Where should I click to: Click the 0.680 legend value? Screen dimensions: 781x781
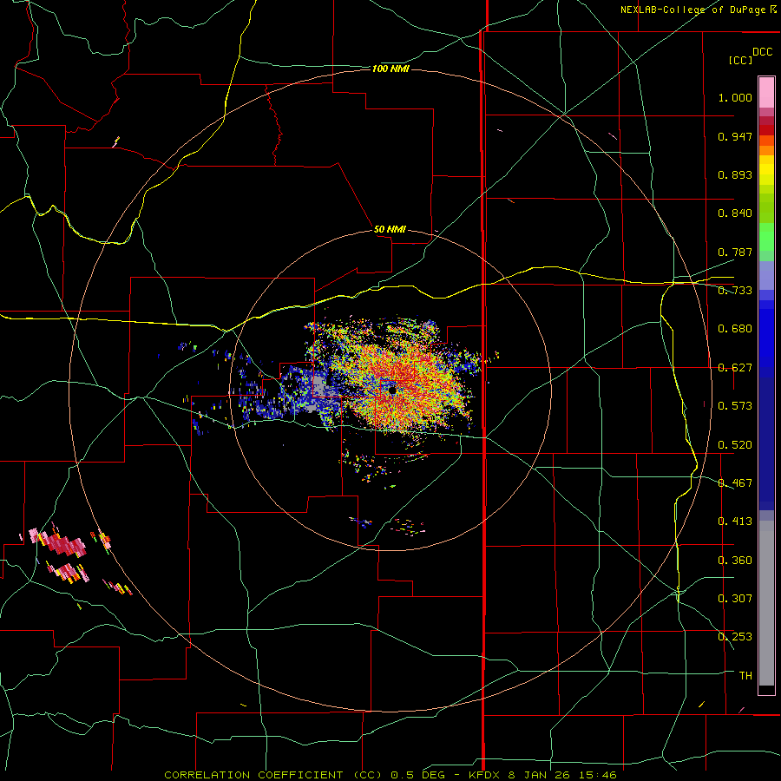pos(735,329)
